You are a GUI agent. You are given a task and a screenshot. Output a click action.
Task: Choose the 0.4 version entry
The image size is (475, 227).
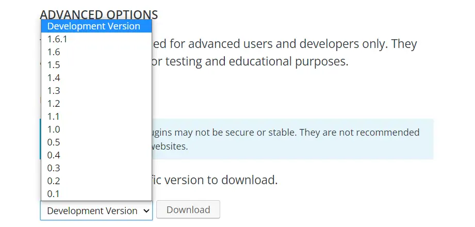click(x=96, y=155)
